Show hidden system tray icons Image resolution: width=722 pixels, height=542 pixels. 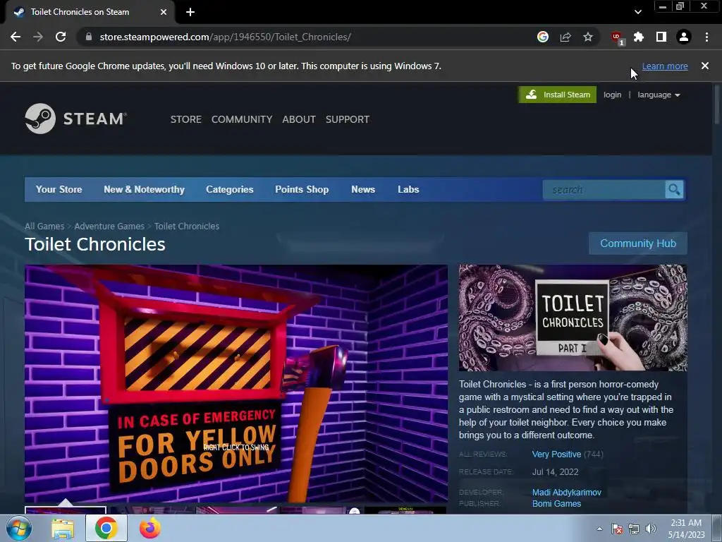pos(599,529)
